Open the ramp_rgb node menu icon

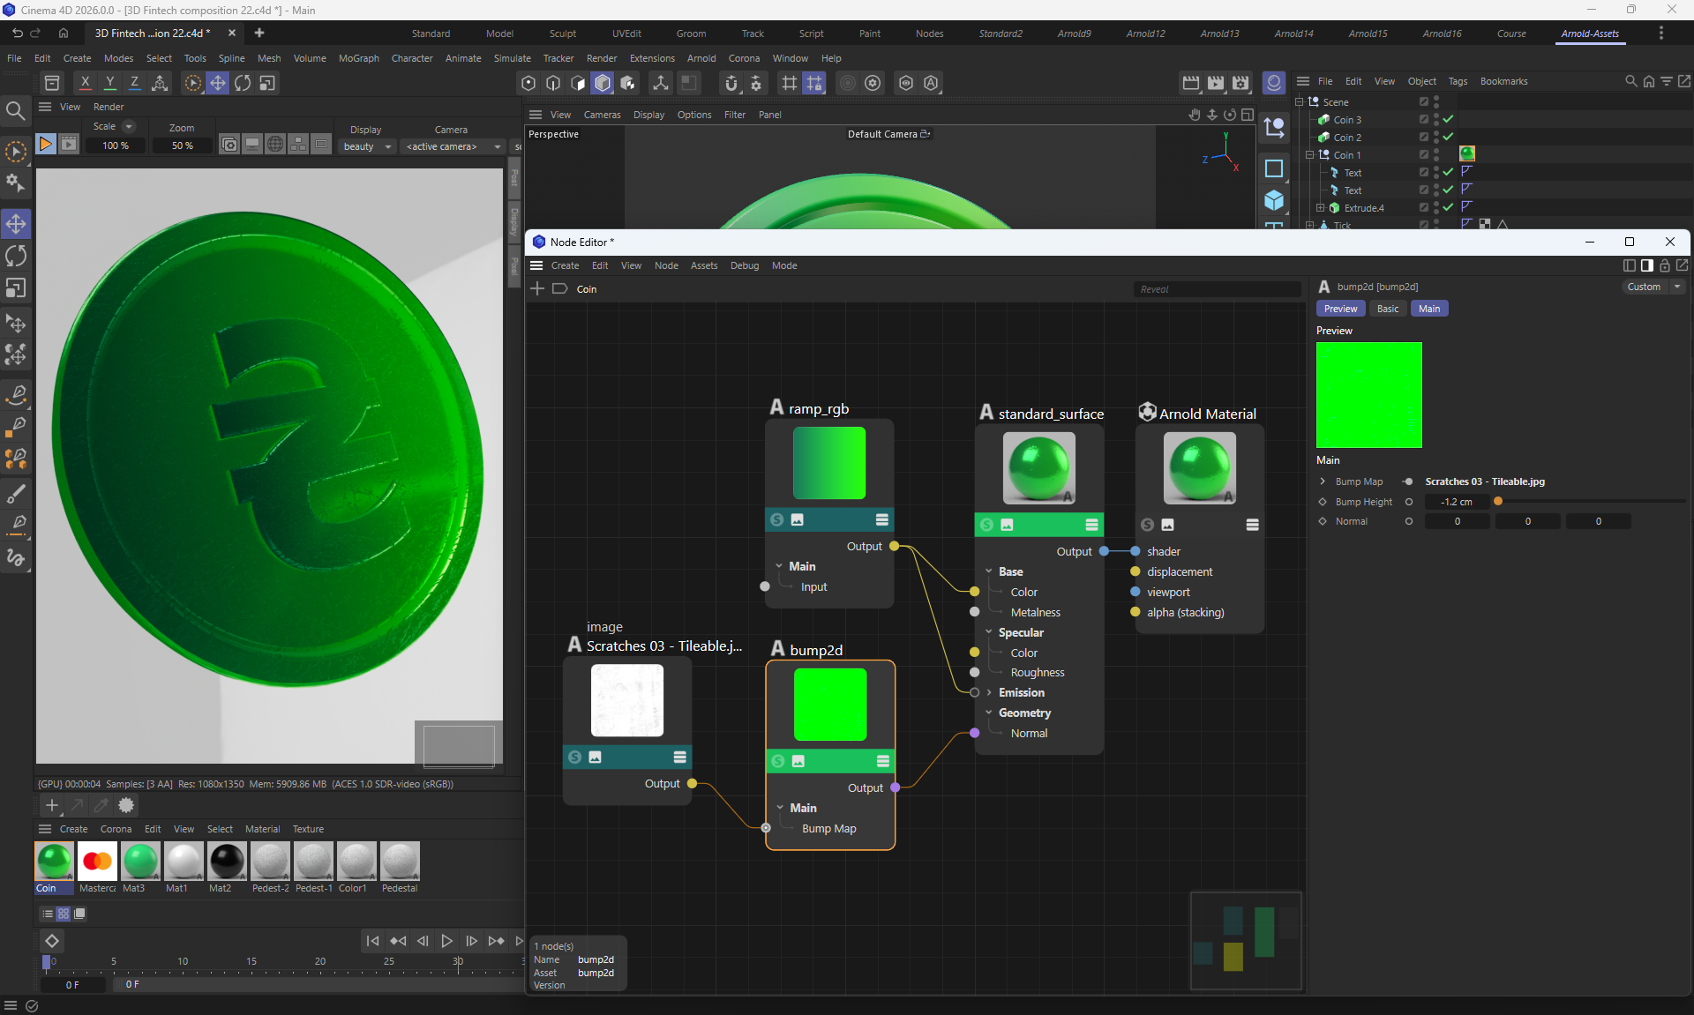tap(881, 519)
